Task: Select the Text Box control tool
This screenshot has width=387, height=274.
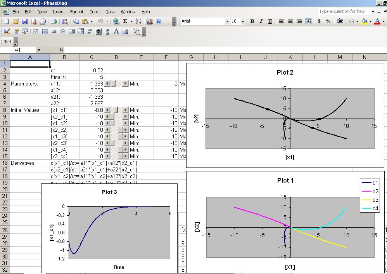Action: coord(45,31)
